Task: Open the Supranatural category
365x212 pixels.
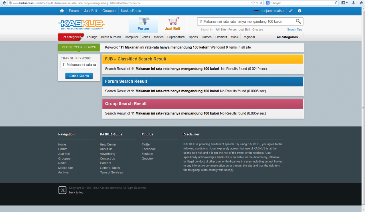Action: 176,37
